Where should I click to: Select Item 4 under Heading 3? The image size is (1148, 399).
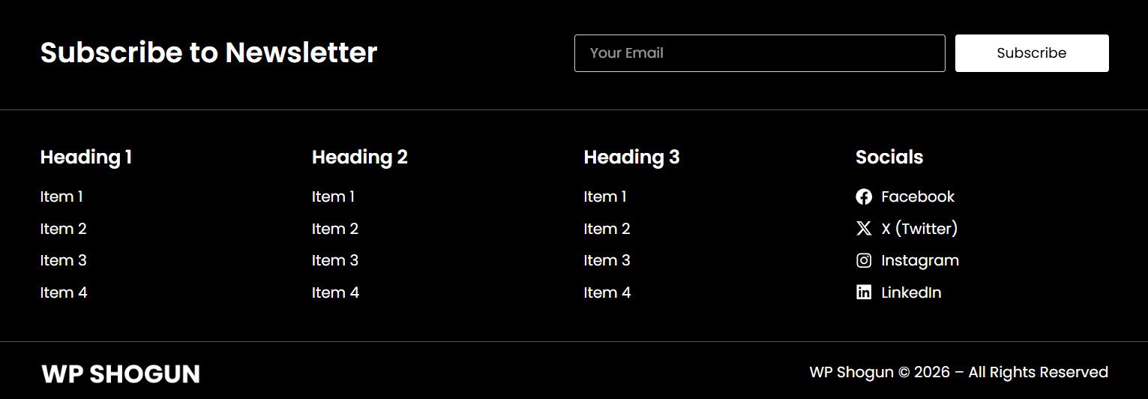tap(607, 292)
